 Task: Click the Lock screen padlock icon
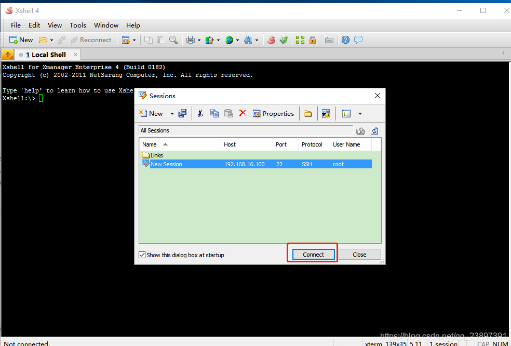313,40
